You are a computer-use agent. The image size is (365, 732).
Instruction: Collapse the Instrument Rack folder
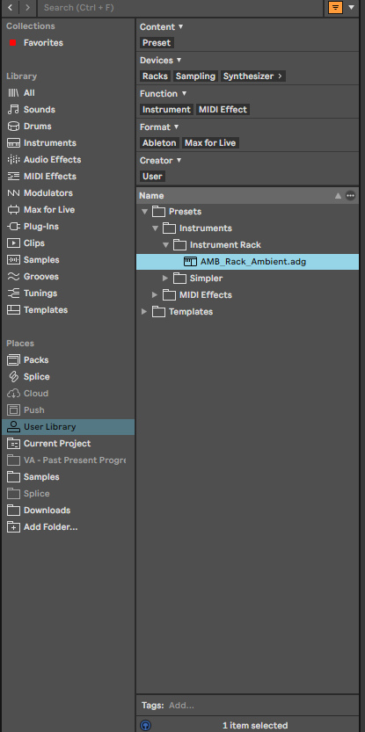(165, 245)
